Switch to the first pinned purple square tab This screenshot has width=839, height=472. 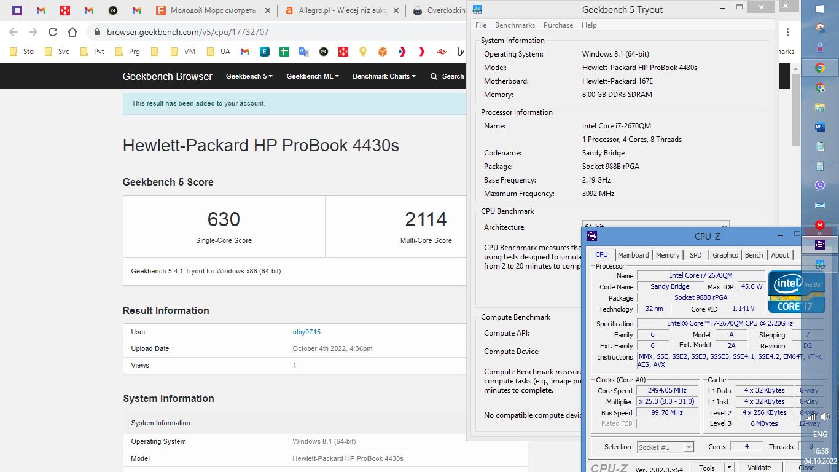click(x=17, y=10)
